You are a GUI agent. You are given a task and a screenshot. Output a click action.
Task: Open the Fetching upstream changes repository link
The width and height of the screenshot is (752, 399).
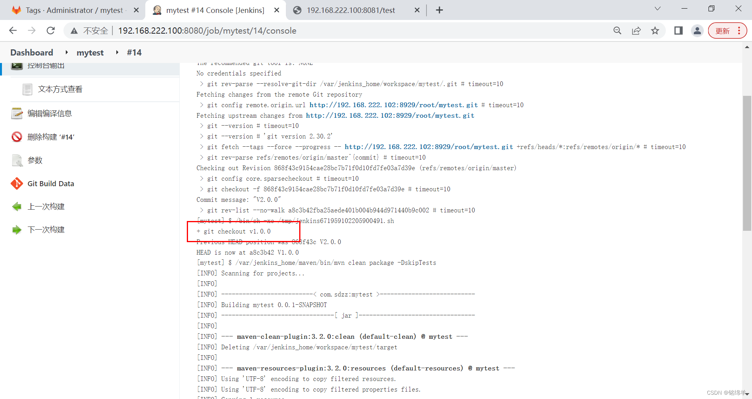(390, 115)
